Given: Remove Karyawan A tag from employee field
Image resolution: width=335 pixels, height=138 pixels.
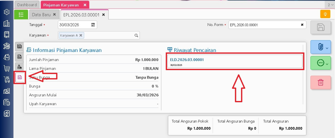Looking at the screenshot, I should (x=81, y=35).
